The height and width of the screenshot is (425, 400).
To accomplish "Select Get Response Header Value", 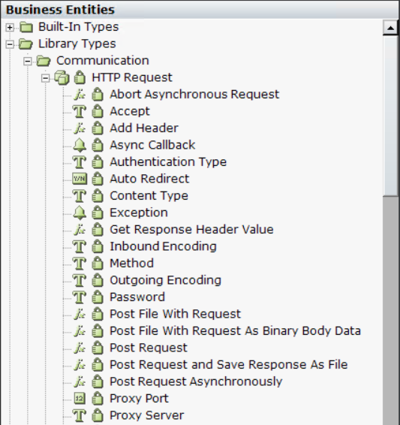I will [191, 230].
